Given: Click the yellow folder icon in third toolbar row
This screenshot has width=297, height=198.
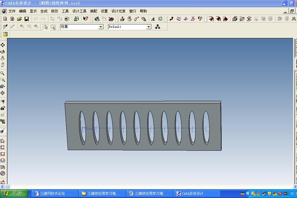Looking at the screenshot, I should pyautogui.click(x=5, y=34).
